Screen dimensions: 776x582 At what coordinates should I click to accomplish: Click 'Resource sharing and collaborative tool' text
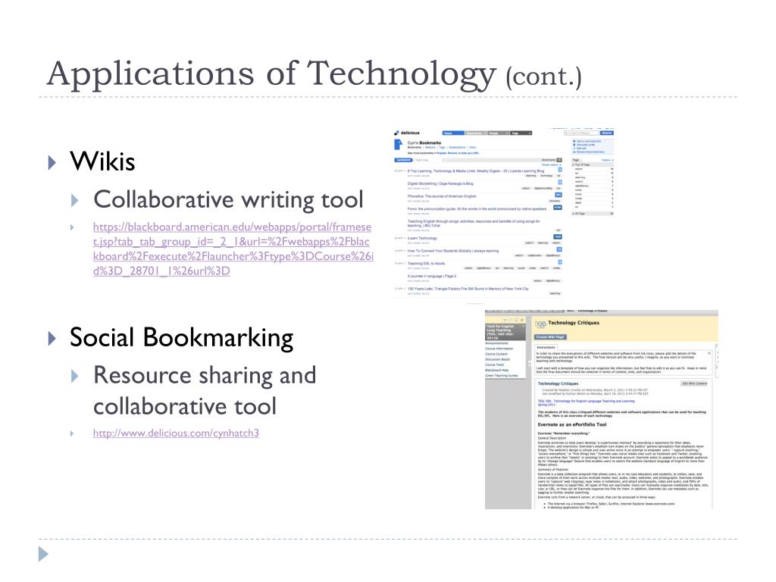205,390
